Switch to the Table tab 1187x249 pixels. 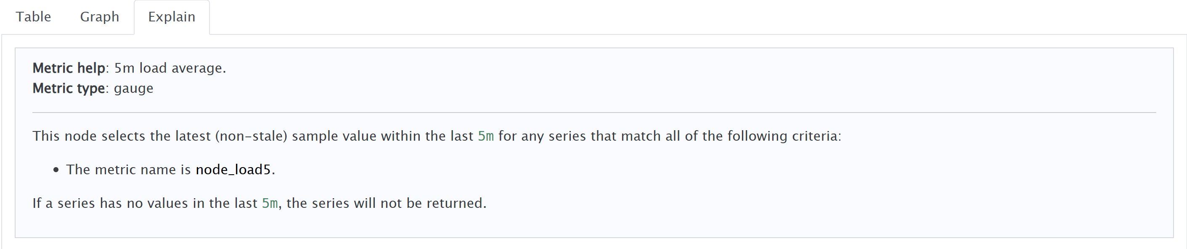(x=33, y=17)
